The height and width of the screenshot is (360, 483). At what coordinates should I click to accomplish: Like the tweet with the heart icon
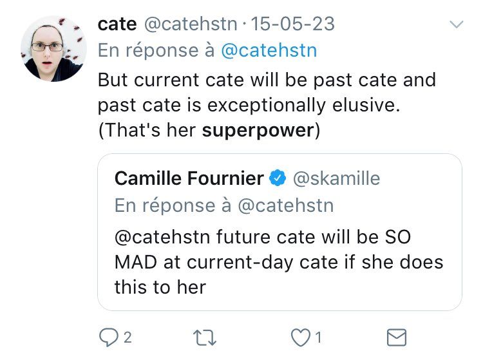tap(298, 337)
